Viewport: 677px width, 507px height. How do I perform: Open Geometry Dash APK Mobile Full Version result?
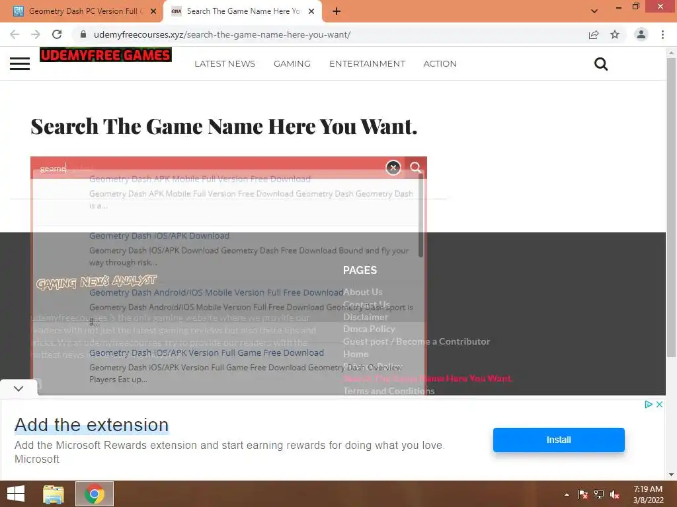click(200, 179)
